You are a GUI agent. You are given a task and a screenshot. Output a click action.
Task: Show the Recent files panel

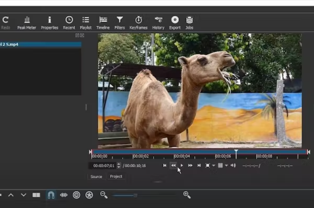point(69,23)
